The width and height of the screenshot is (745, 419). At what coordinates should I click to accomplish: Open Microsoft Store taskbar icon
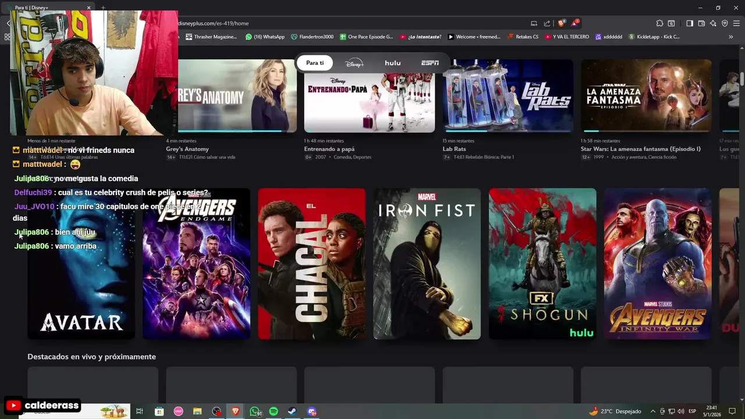click(x=159, y=411)
